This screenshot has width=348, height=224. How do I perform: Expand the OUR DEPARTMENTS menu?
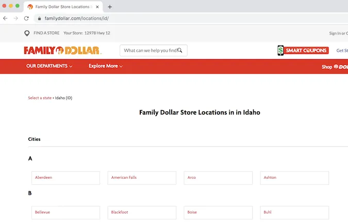coord(49,66)
